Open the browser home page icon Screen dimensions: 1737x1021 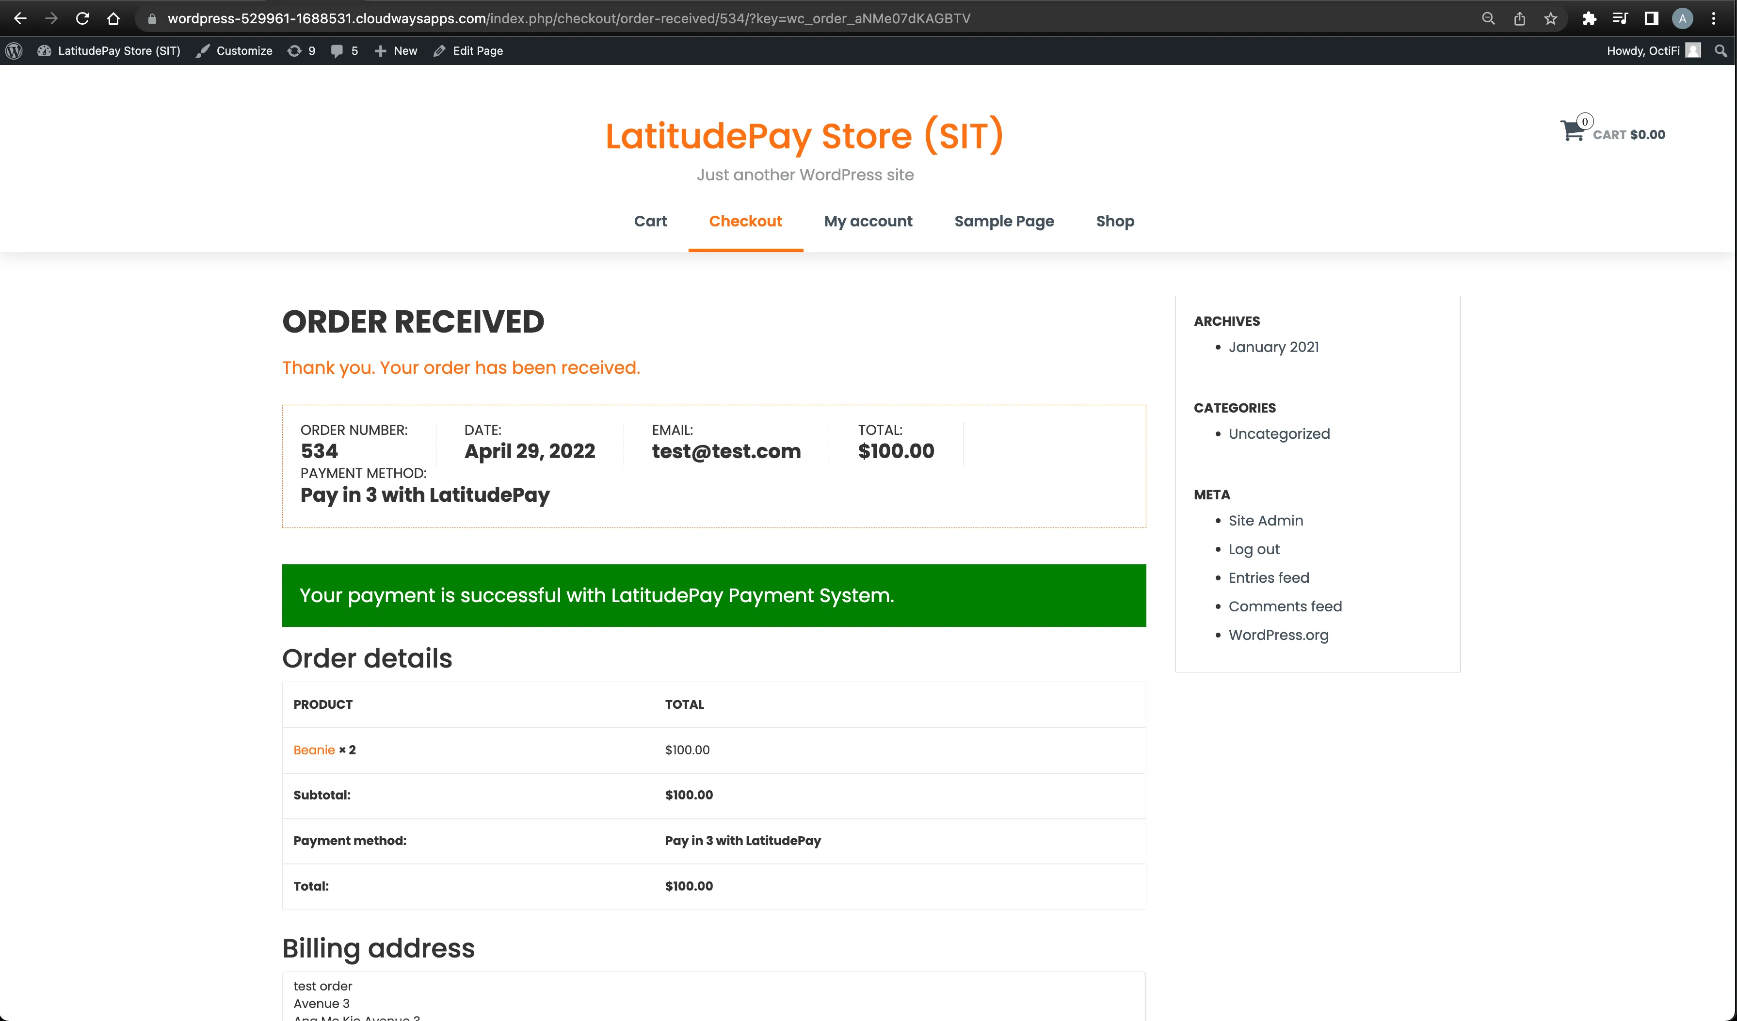coord(114,18)
